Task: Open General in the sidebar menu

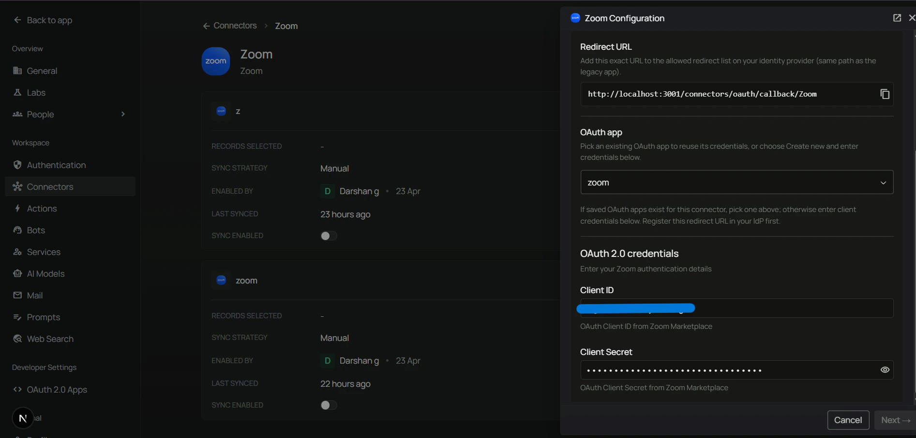Action: click(70, 71)
